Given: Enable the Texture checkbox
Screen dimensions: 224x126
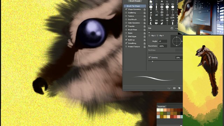Looking at the screenshot, I should click(126, 16).
